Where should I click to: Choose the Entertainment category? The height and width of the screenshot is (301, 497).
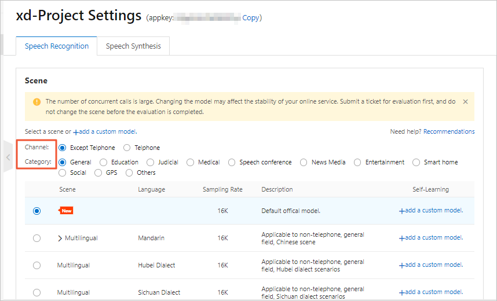[357, 162]
